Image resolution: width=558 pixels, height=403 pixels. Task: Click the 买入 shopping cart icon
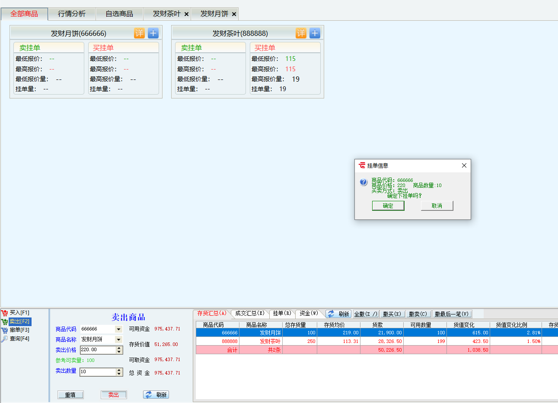tap(5, 313)
